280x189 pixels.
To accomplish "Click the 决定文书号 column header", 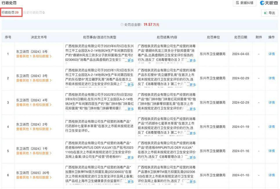I will pos(39,37).
